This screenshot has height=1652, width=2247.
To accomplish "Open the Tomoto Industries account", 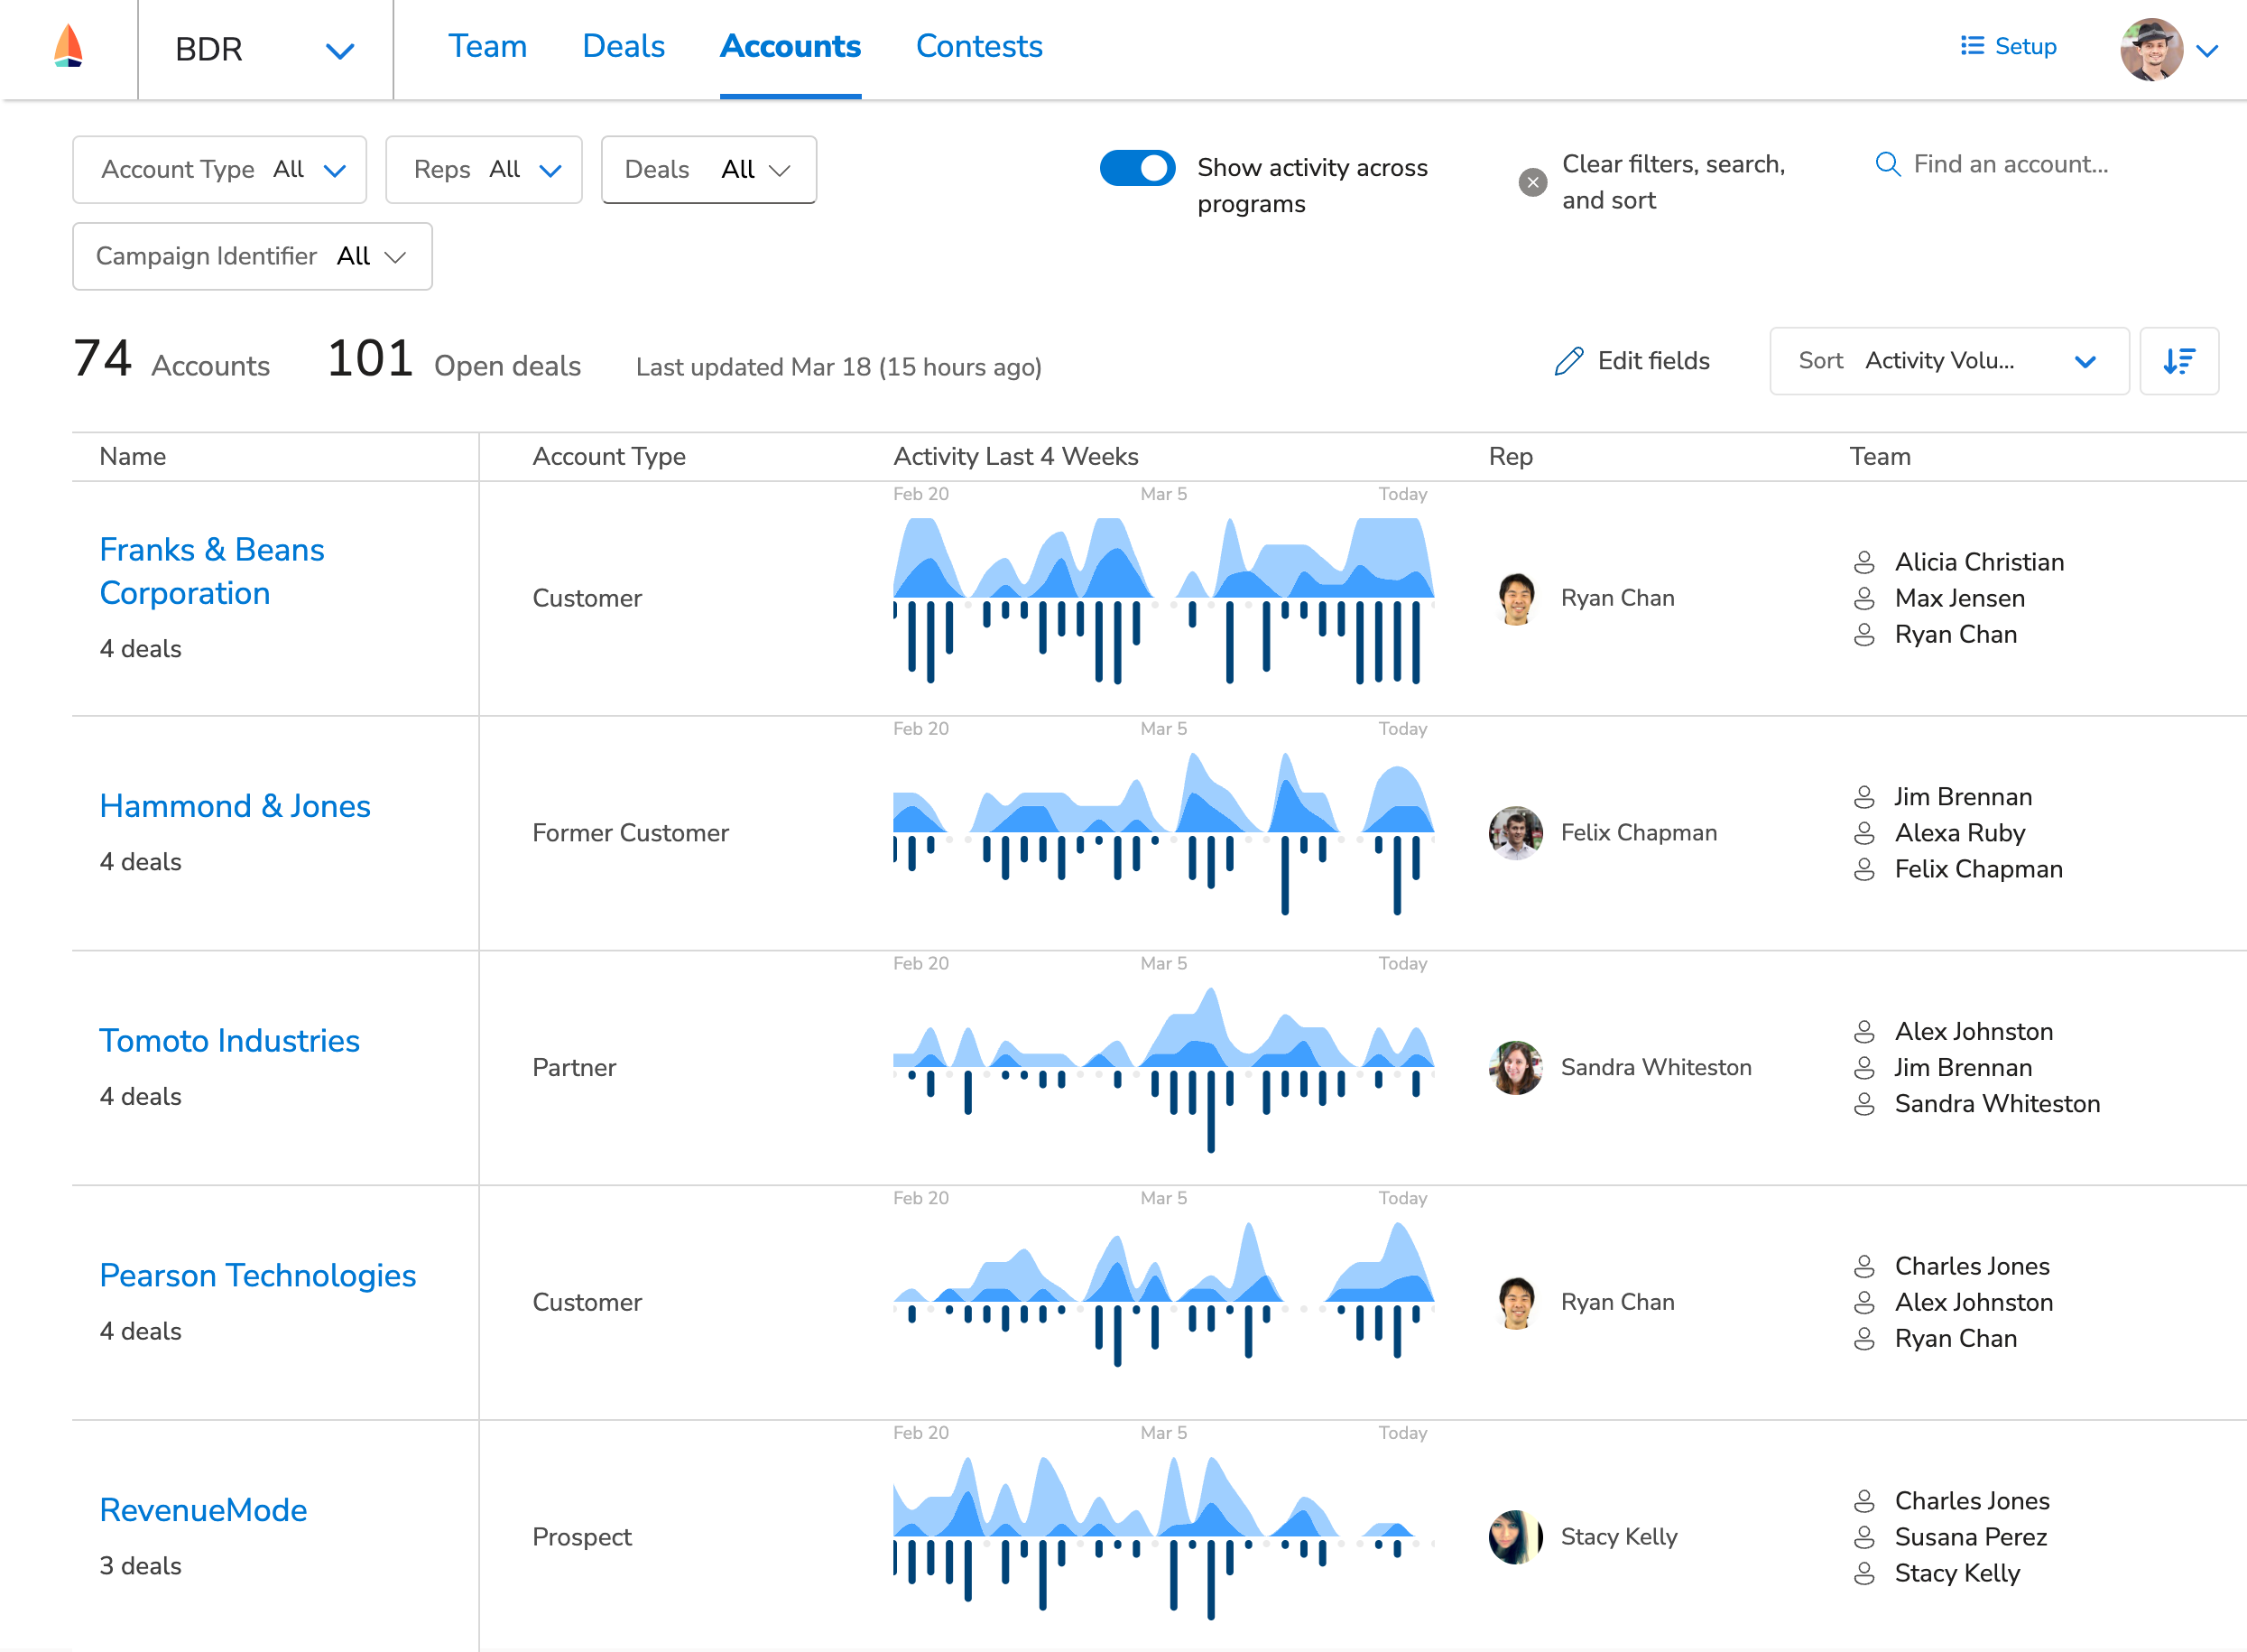I will tap(229, 1040).
